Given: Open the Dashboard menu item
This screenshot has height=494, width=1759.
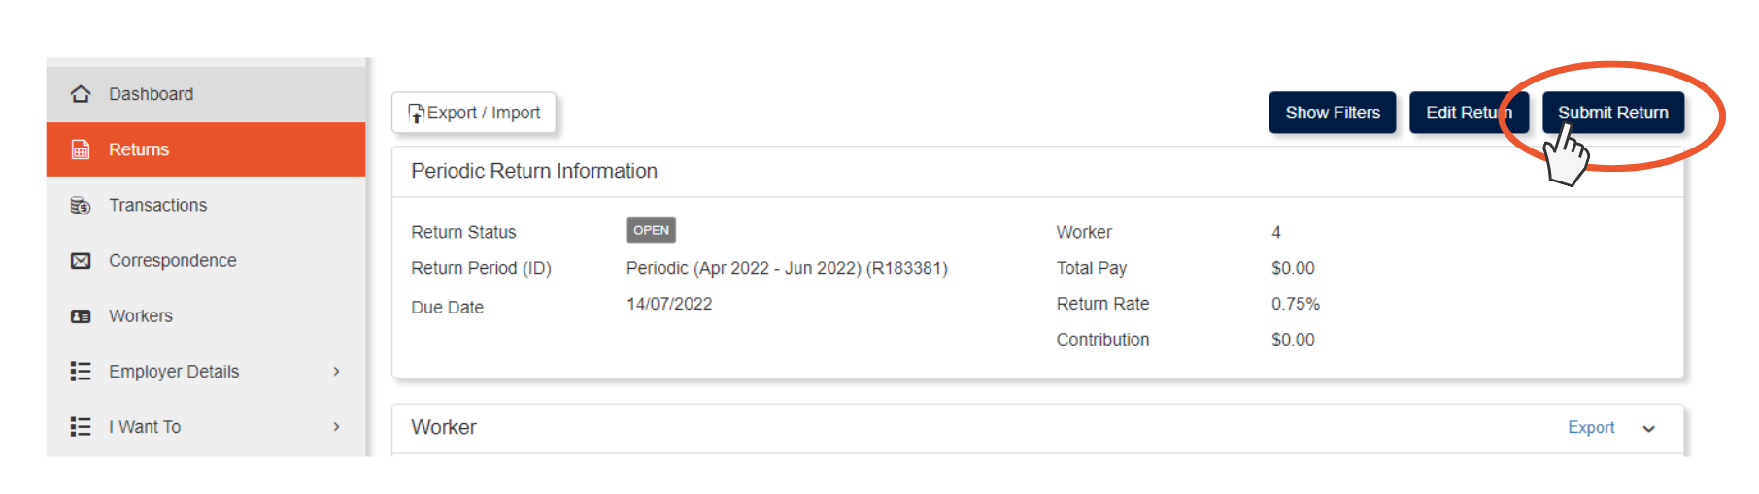Looking at the screenshot, I should point(151,94).
